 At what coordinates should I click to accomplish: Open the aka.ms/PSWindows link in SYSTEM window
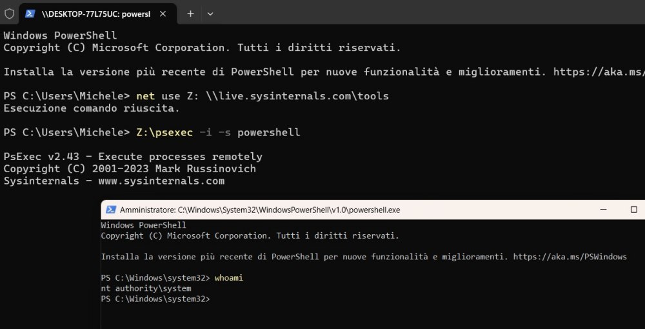570,257
